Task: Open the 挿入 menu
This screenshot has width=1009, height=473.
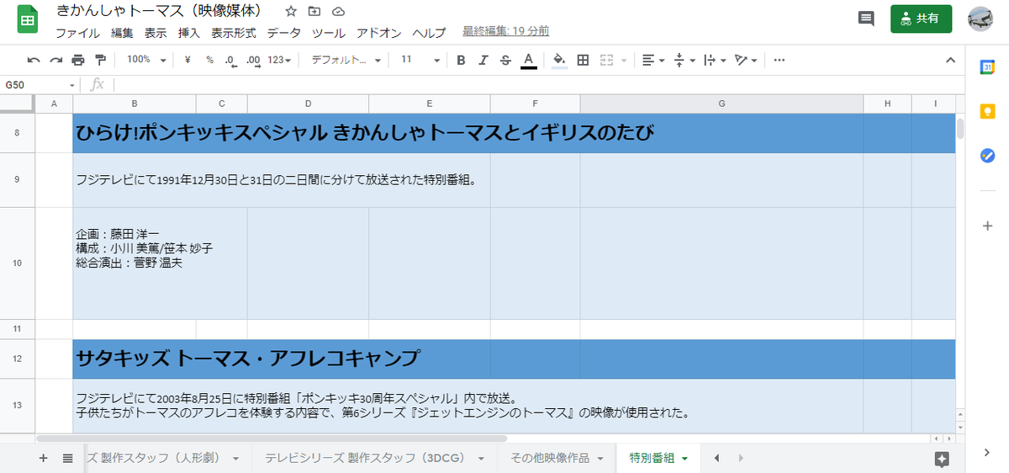Action: [x=189, y=33]
